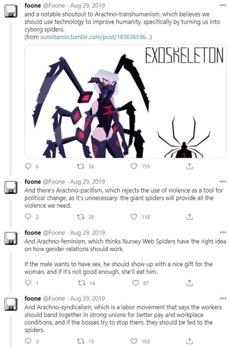The height and width of the screenshot is (348, 229).
Task: Open more options on the Arachno-pacifism tweet
Action: 223,182
